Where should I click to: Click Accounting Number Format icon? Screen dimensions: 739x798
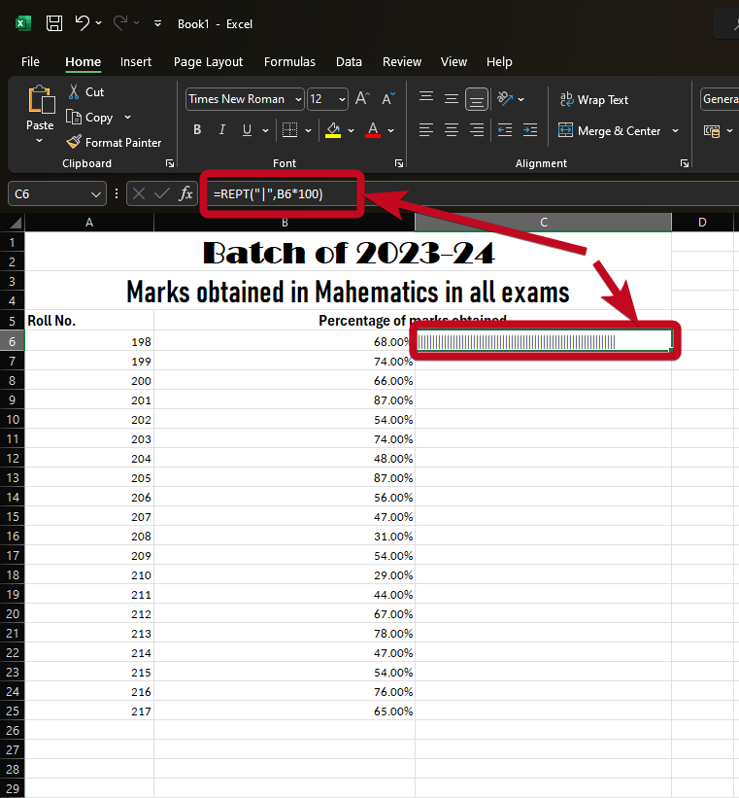click(x=712, y=131)
